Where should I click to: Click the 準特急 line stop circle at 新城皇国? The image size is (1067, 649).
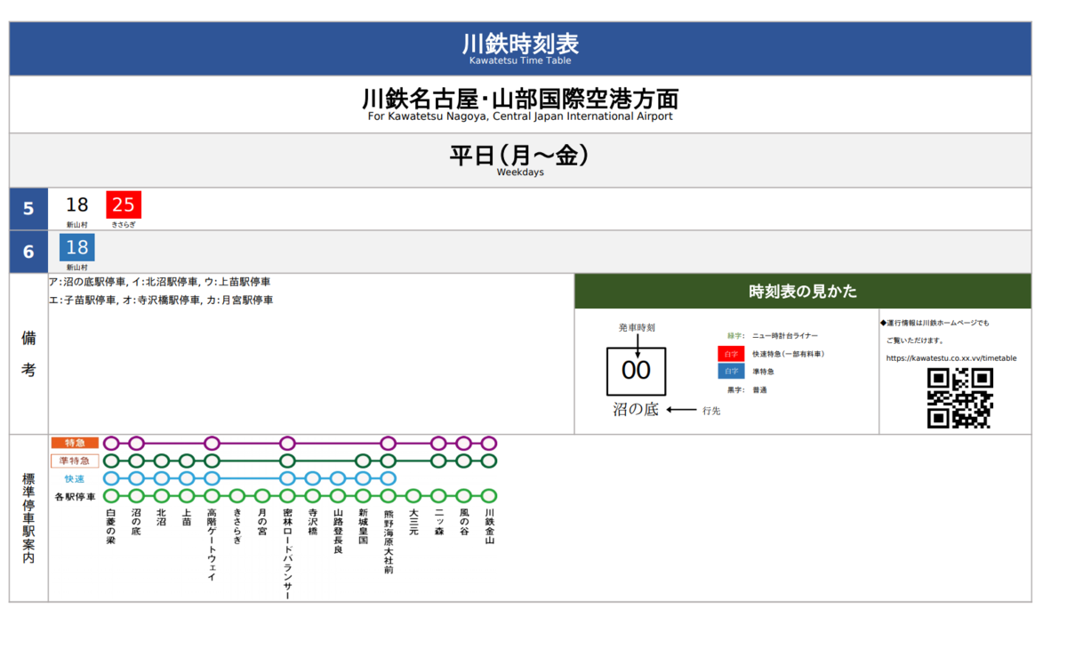click(x=363, y=461)
